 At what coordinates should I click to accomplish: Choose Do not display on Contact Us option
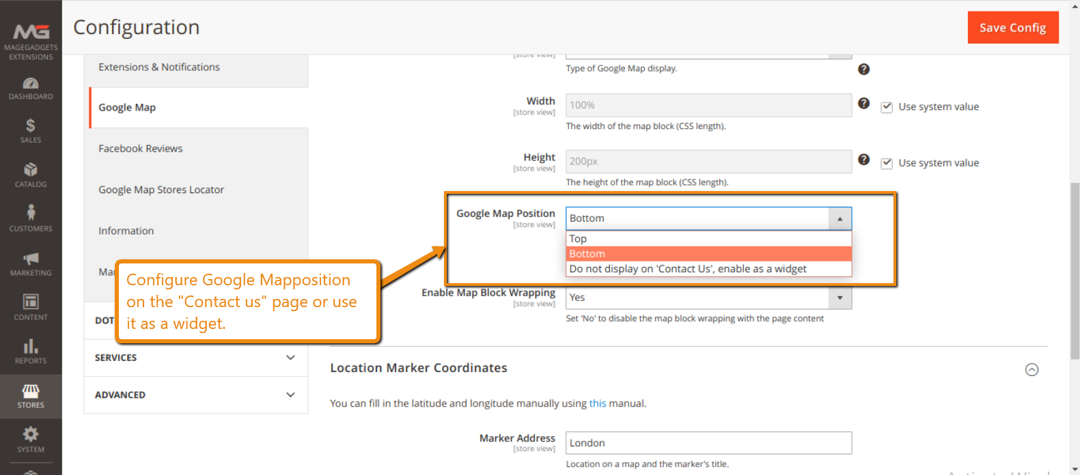pyautogui.click(x=708, y=269)
